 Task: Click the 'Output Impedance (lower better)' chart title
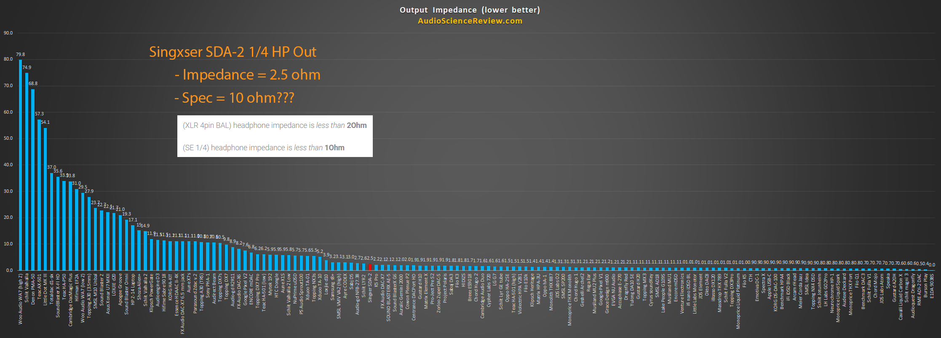point(470,10)
